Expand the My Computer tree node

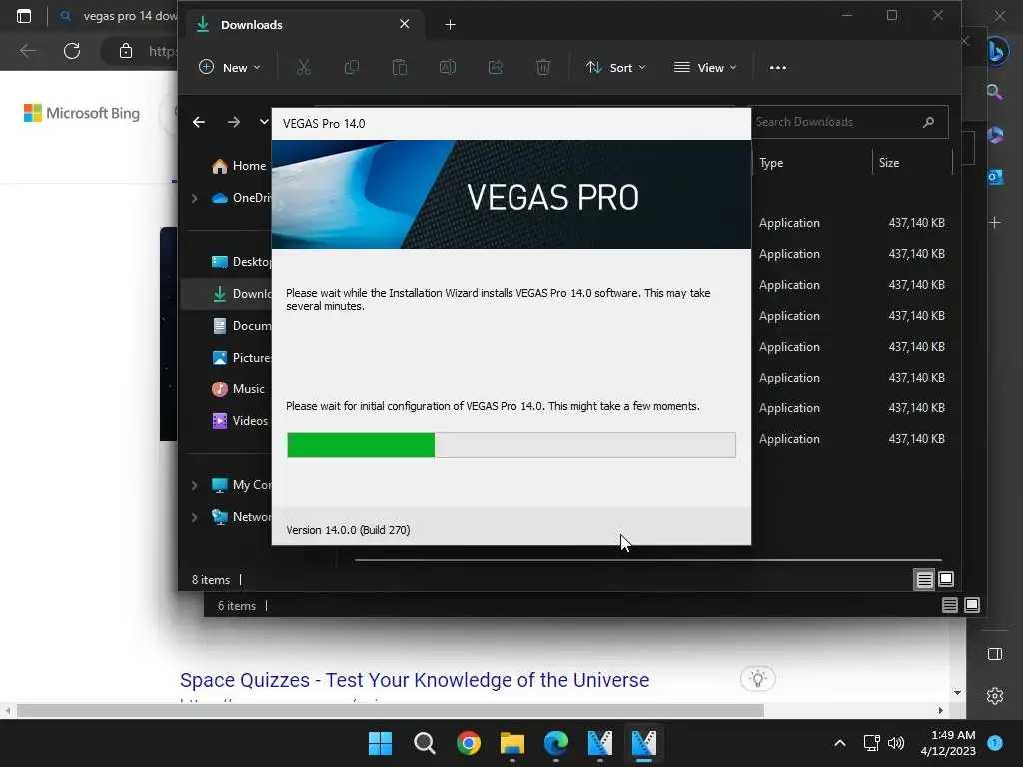click(195, 485)
